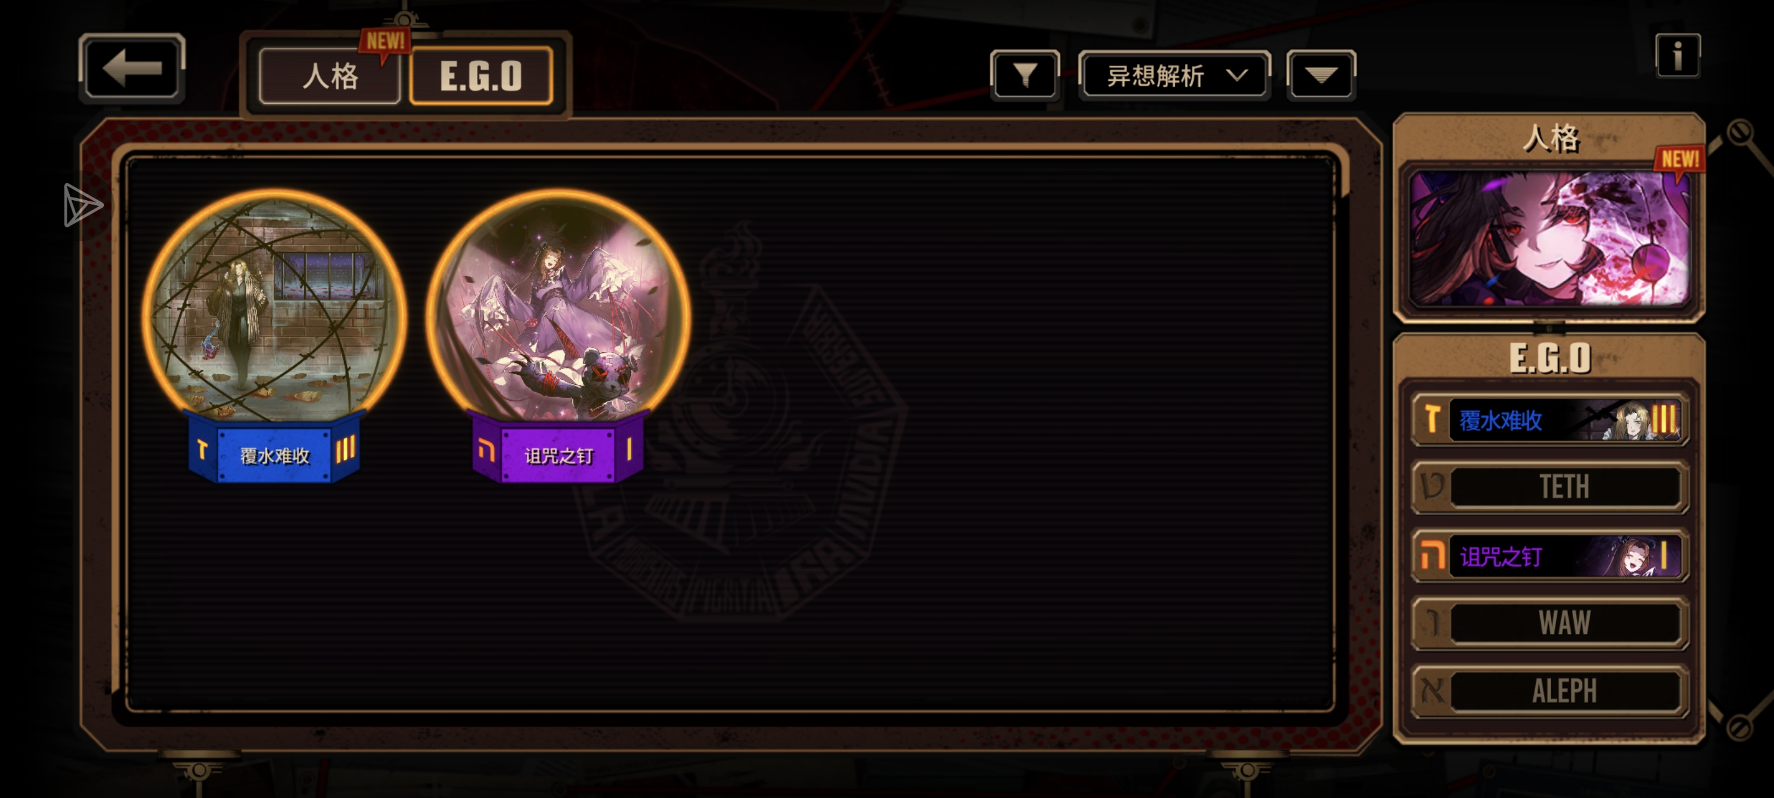Select the empty TETH slot
The height and width of the screenshot is (798, 1774).
pyautogui.click(x=1550, y=487)
